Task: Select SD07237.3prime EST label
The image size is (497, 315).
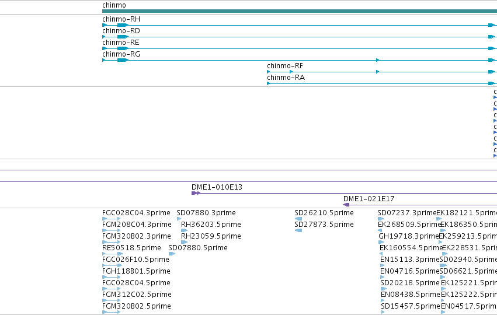Action: click(x=407, y=213)
